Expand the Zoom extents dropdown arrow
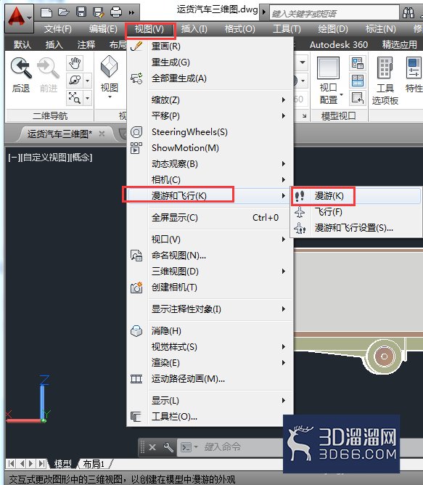This screenshot has height=485, width=423. coord(88,98)
